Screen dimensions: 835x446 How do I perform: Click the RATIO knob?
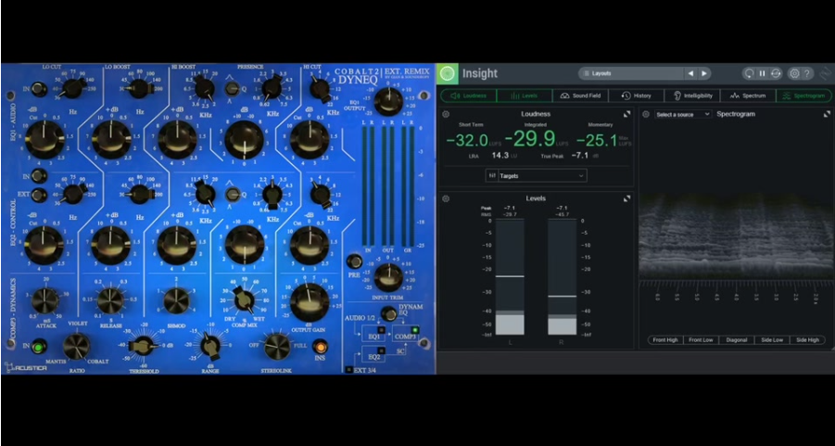point(77,347)
